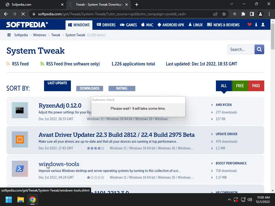Image resolution: width=275 pixels, height=206 pixels.
Task: Click the Chrome taskbar icon
Action: pos(32,200)
